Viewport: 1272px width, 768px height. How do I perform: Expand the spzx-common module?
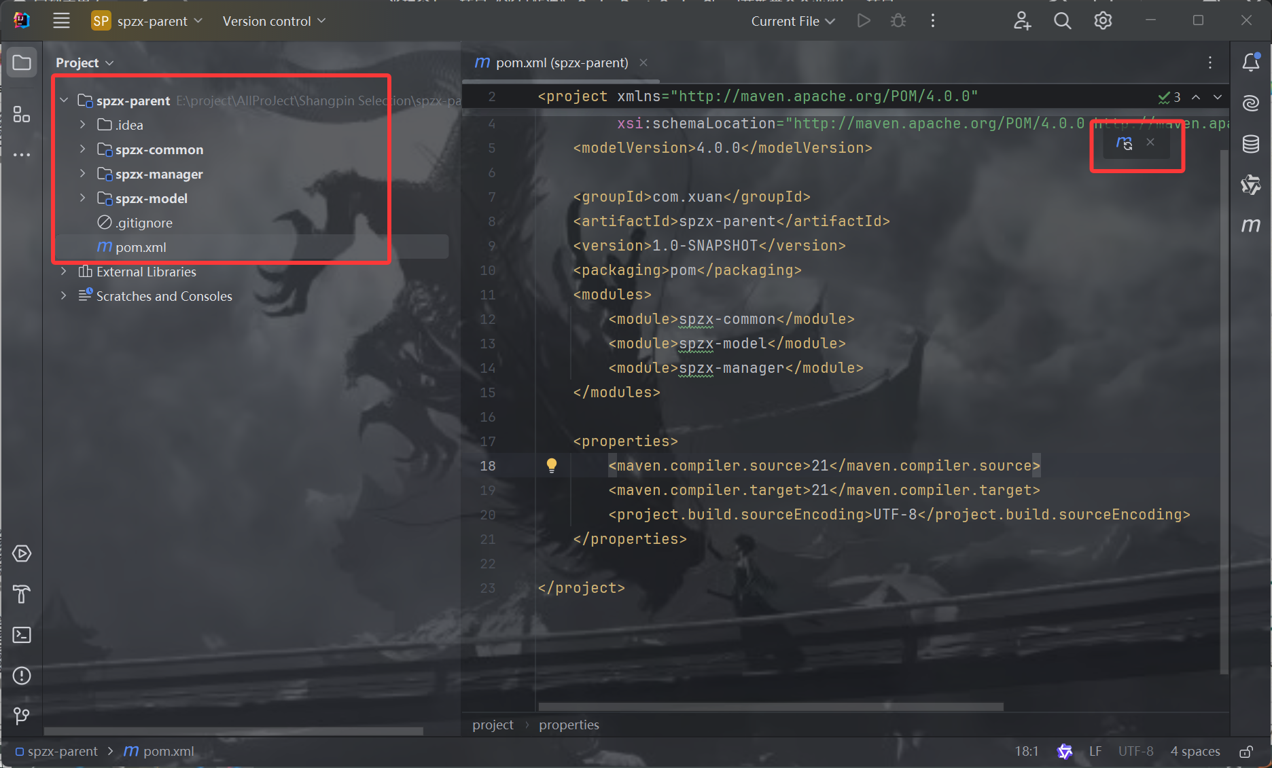click(82, 149)
